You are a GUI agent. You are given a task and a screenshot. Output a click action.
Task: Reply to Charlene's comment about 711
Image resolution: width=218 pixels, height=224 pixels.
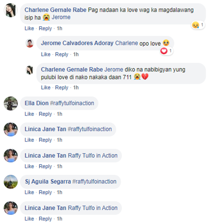point(62,88)
